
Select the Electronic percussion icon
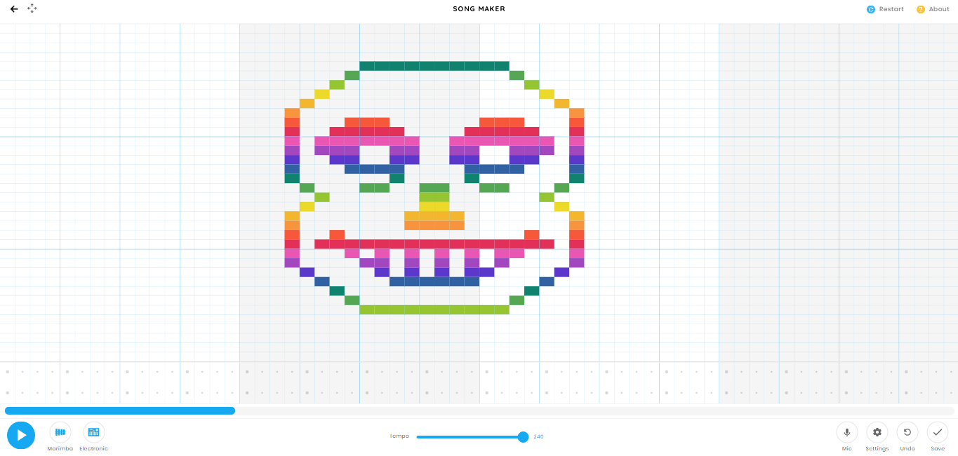(x=93, y=431)
